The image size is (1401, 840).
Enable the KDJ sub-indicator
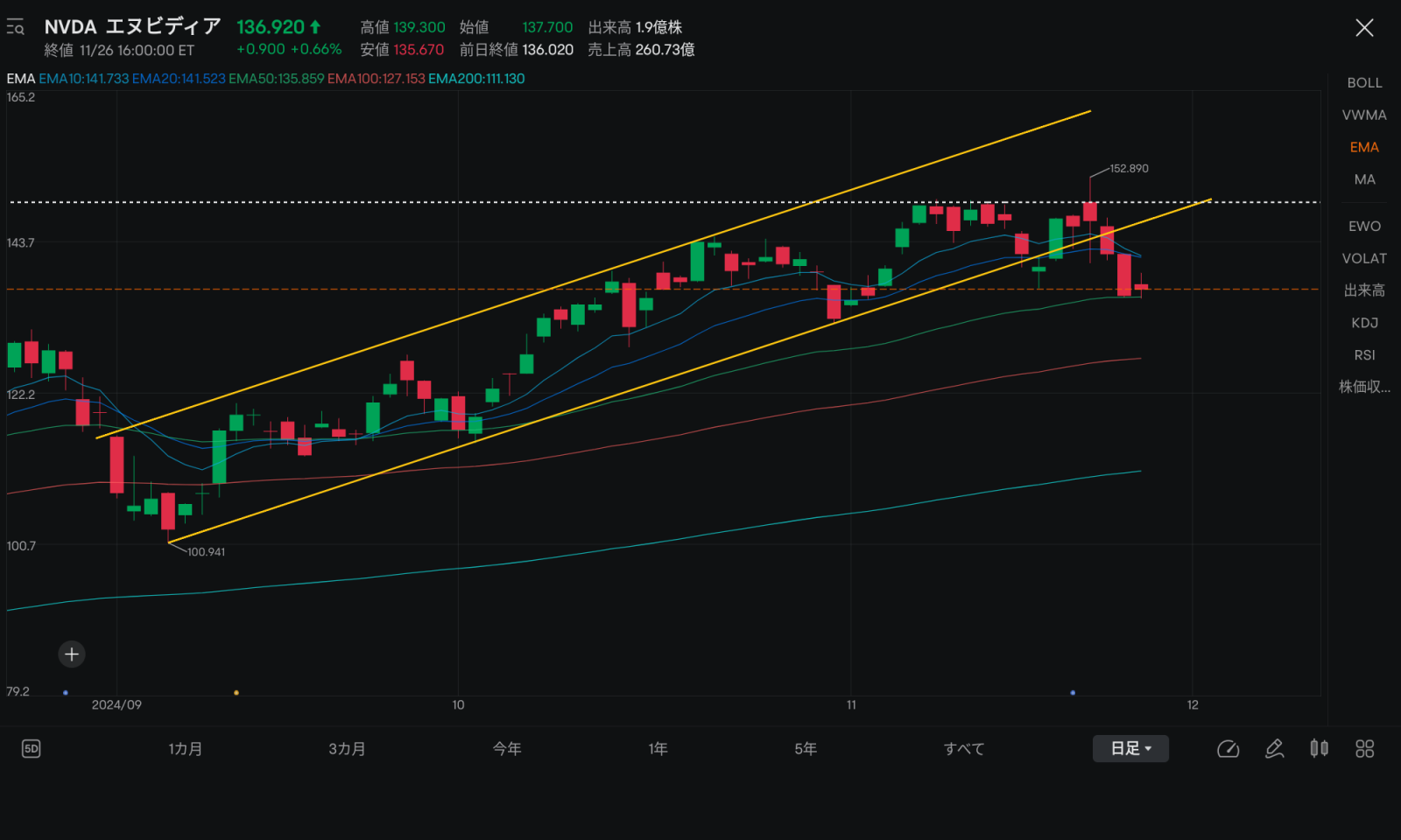tap(1364, 323)
